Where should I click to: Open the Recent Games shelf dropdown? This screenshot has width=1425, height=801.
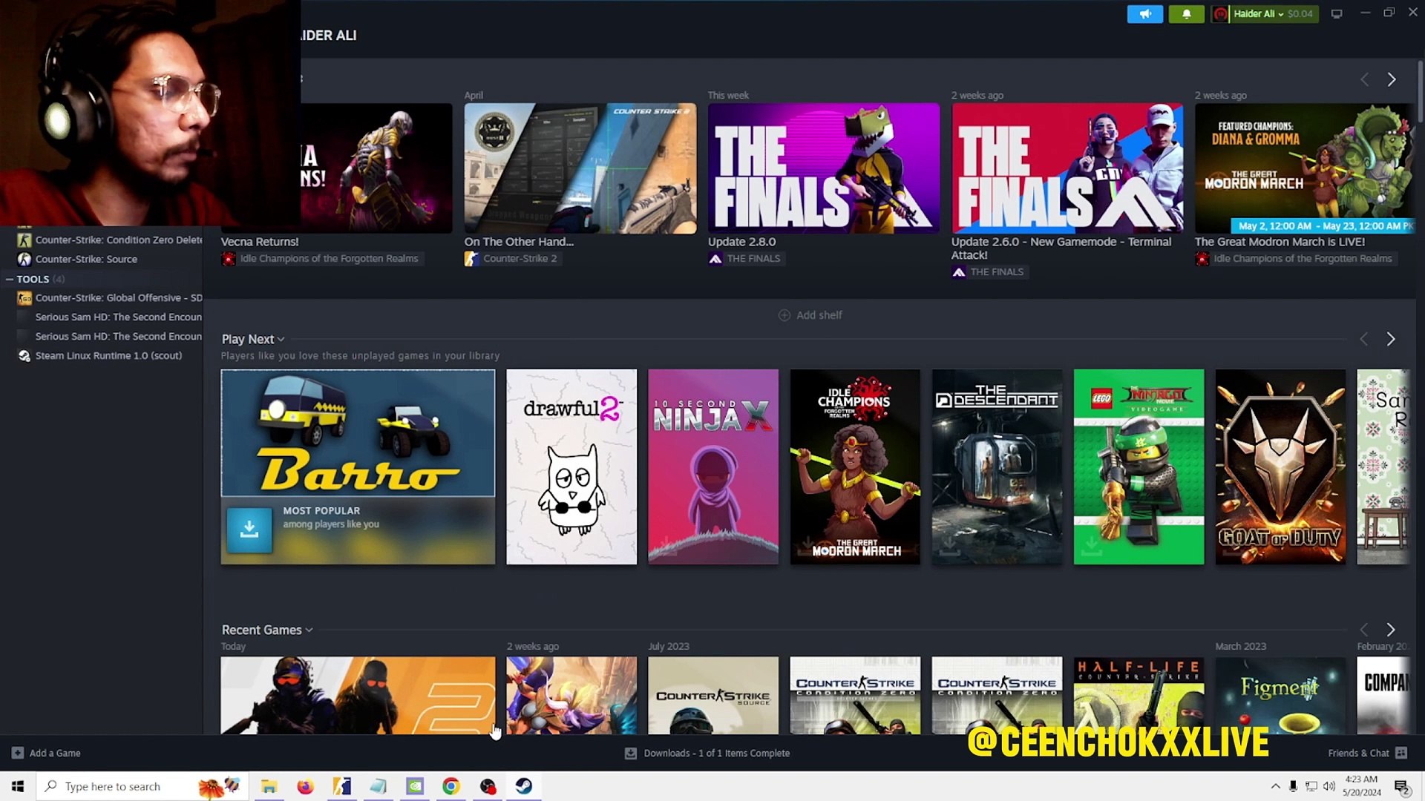pyautogui.click(x=309, y=630)
